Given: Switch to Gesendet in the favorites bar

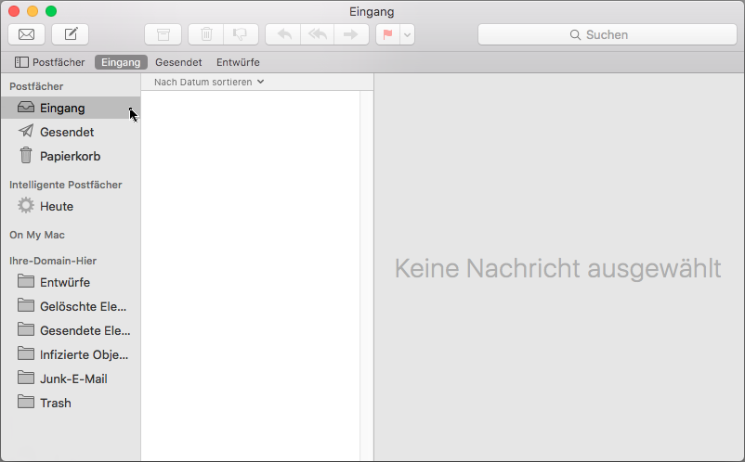Looking at the screenshot, I should click(x=178, y=62).
